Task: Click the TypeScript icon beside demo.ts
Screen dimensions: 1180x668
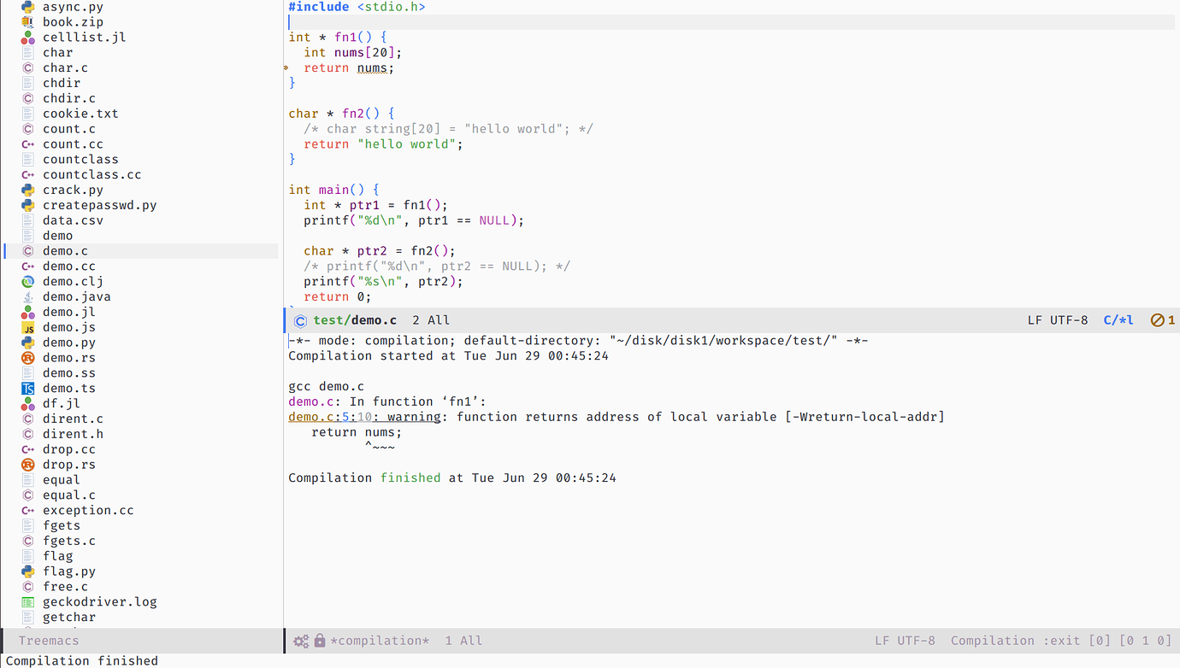Action: point(28,388)
